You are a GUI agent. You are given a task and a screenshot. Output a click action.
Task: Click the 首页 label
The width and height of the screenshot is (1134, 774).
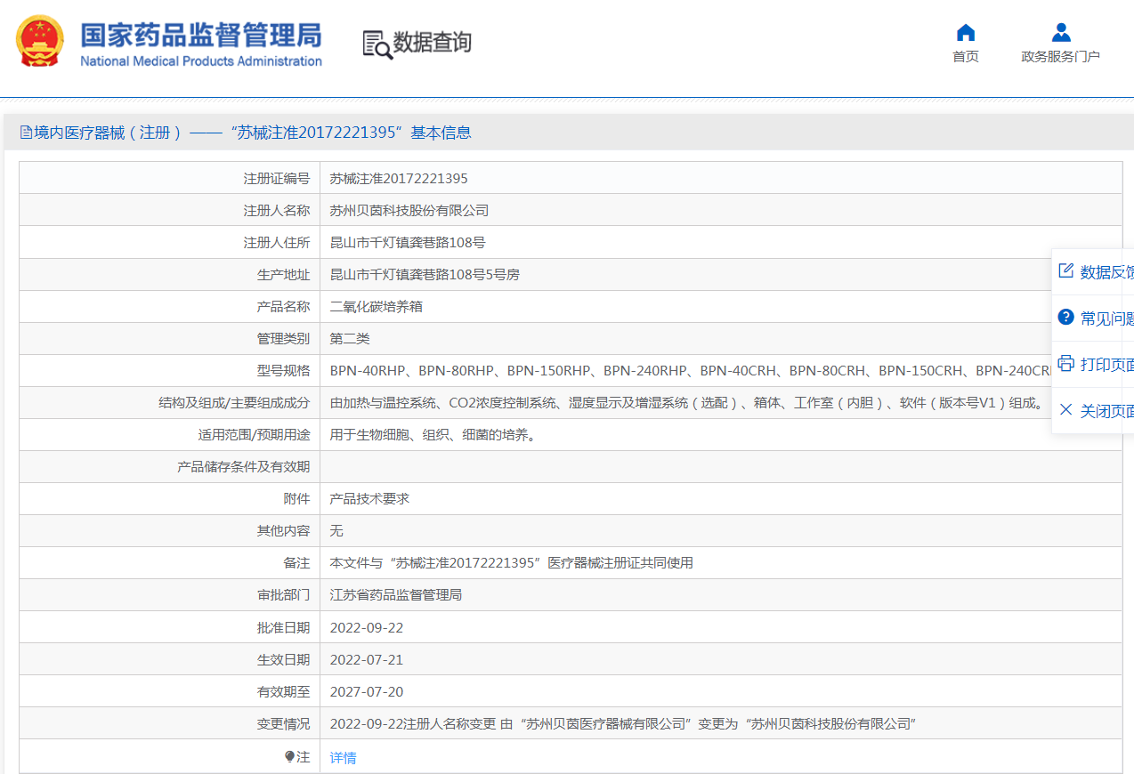[x=966, y=57]
